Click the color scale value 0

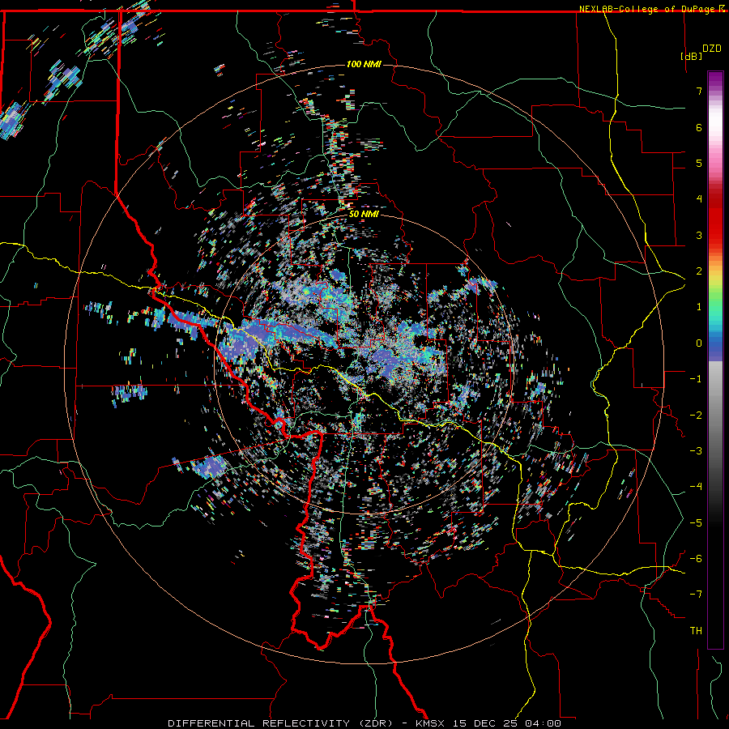coord(699,343)
